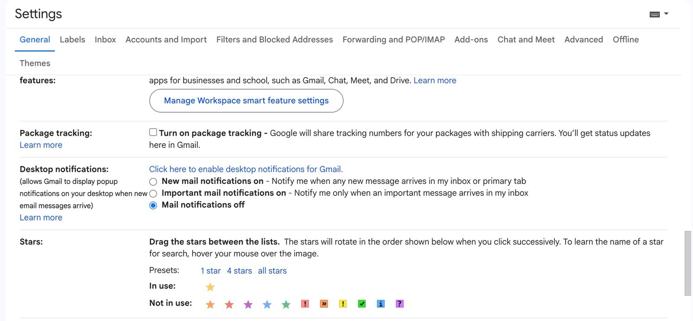Open the Forwarding and POP/IMAP tab
The width and height of the screenshot is (693, 321).
tap(393, 39)
